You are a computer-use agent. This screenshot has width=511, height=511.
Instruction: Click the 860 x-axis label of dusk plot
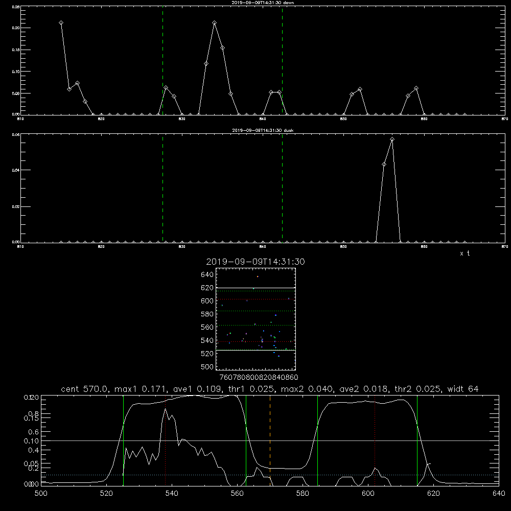click(x=424, y=247)
